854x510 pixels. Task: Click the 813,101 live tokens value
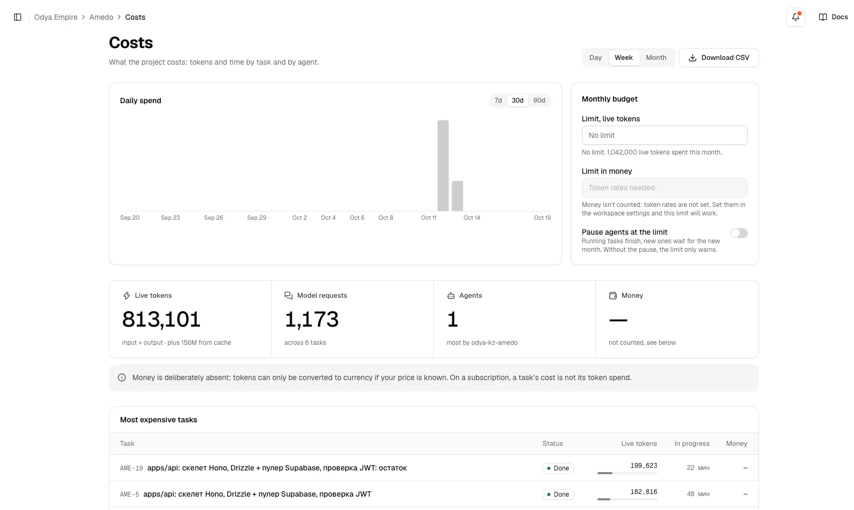coord(161,320)
